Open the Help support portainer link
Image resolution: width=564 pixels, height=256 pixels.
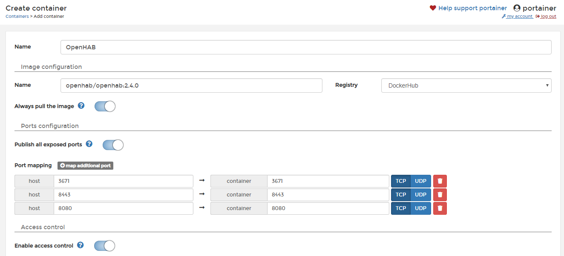pyautogui.click(x=472, y=8)
